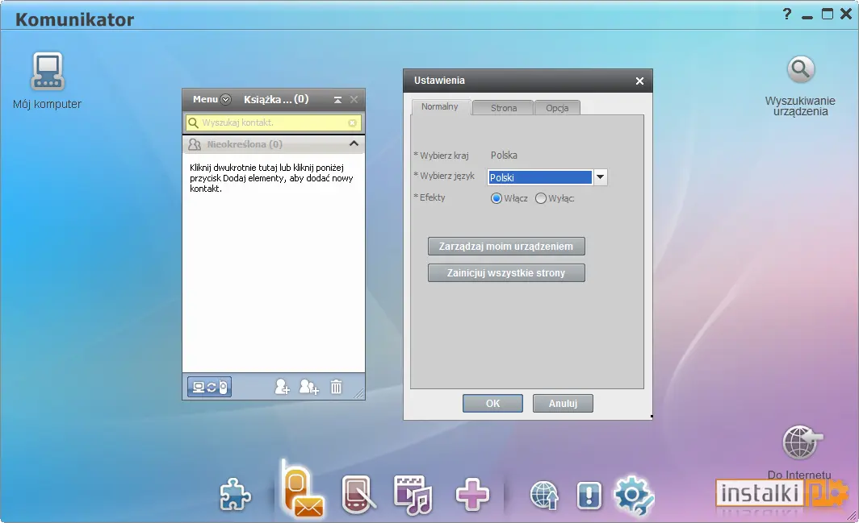Click the contacts window resize grip

(358, 393)
